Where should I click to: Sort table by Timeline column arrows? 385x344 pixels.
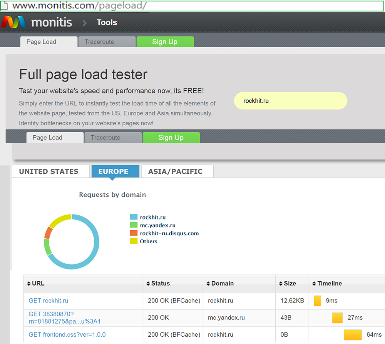click(x=314, y=284)
